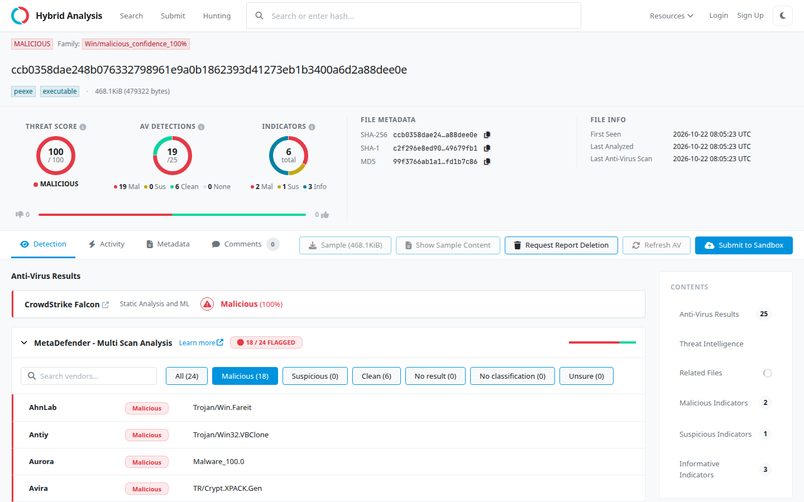Click the Win/malicious_confidence_100% family tag
This screenshot has height=502, width=804.
pos(136,44)
